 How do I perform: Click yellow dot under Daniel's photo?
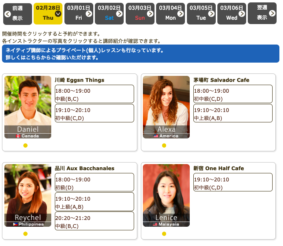pyautogui.click(x=25, y=145)
